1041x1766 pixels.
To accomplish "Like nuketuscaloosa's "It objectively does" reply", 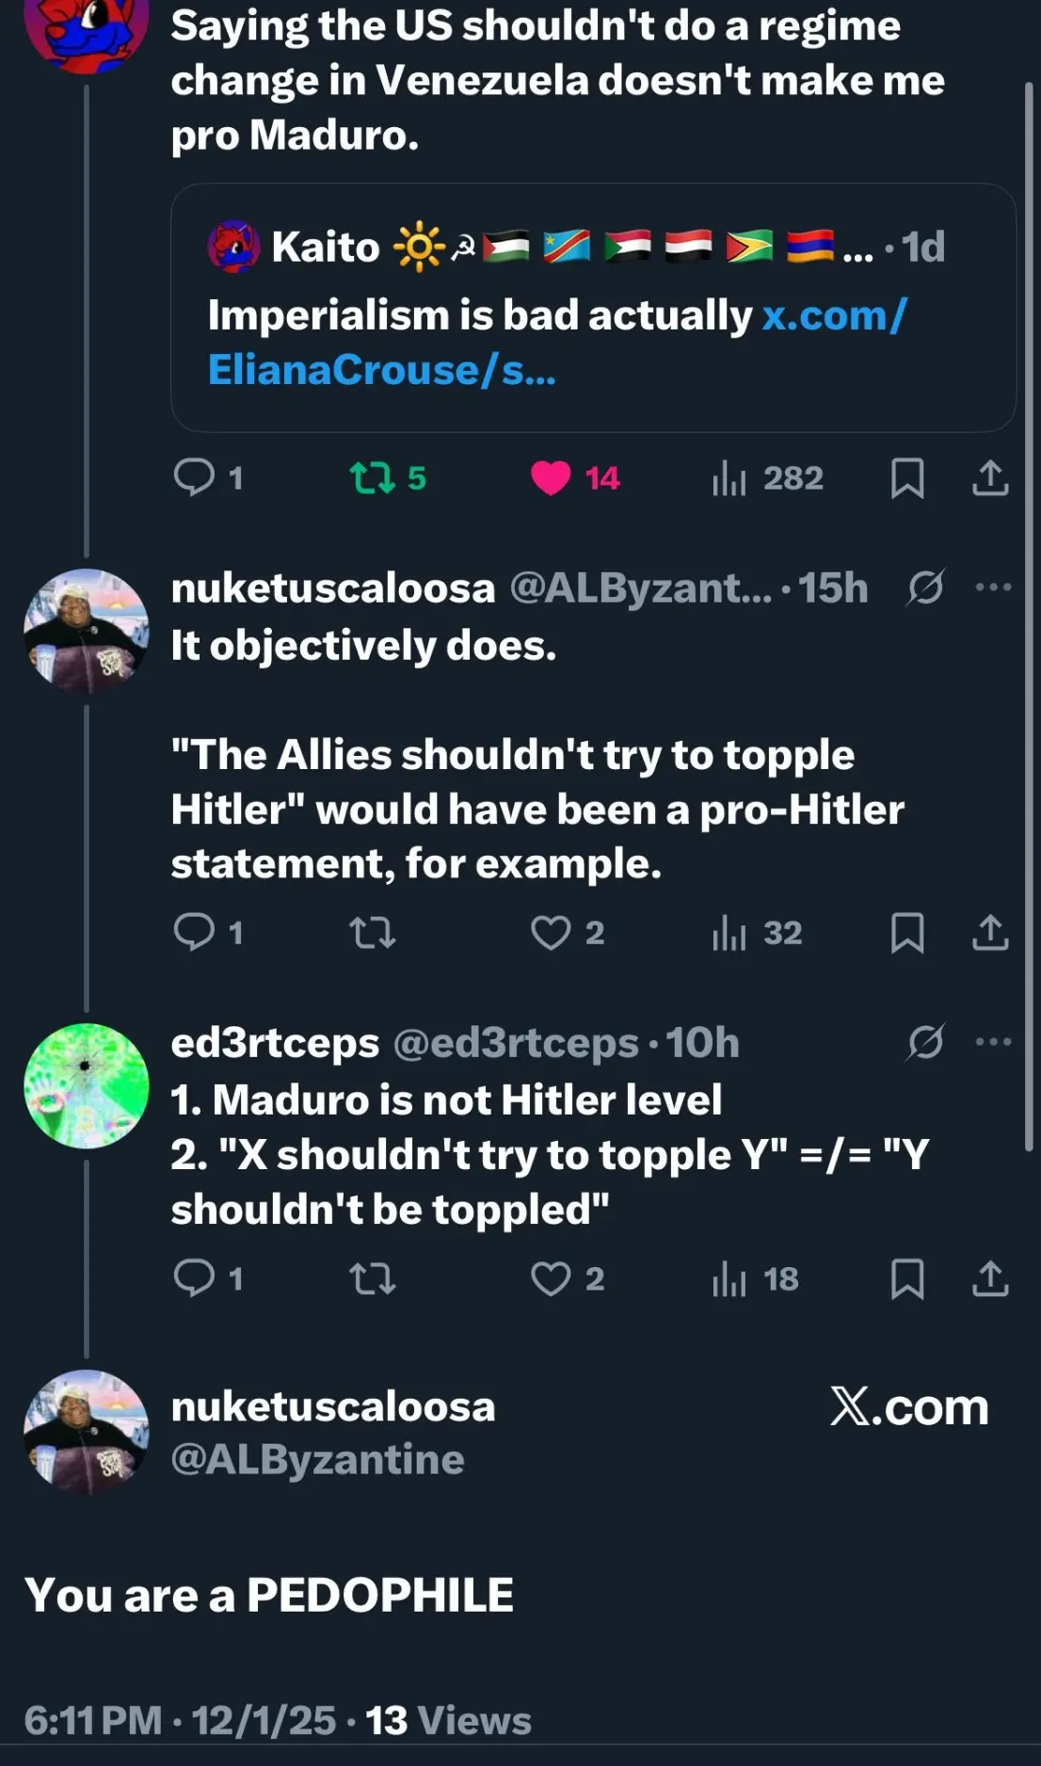I will click(x=551, y=933).
